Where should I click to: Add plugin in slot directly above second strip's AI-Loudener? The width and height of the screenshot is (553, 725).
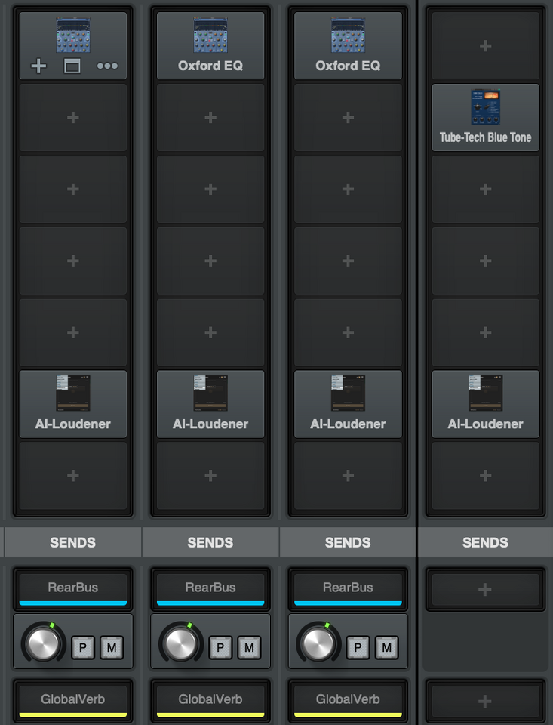210,332
